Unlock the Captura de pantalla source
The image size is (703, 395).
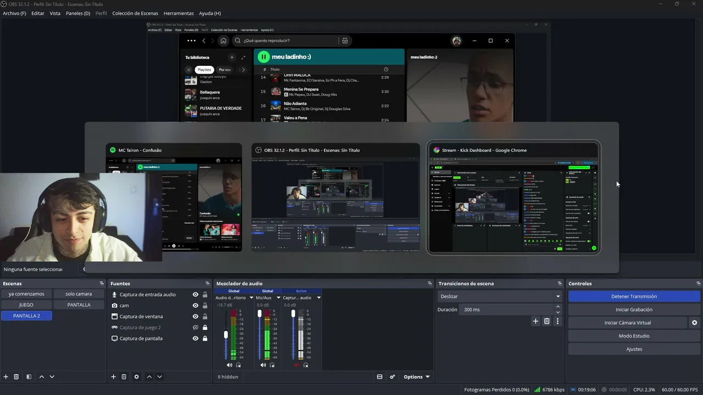(205, 338)
